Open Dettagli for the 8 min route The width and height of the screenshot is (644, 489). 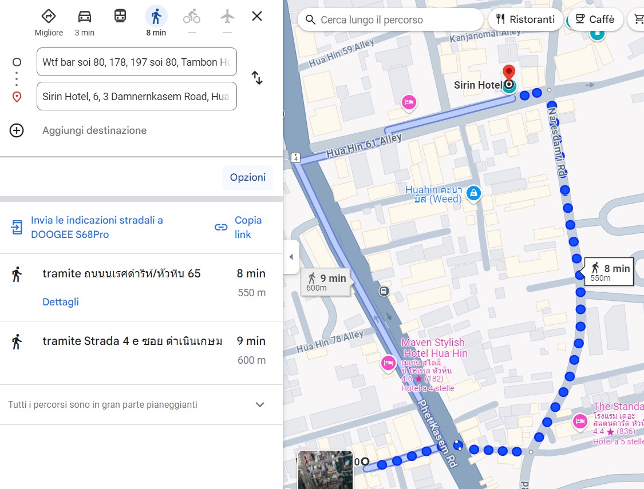[61, 302]
